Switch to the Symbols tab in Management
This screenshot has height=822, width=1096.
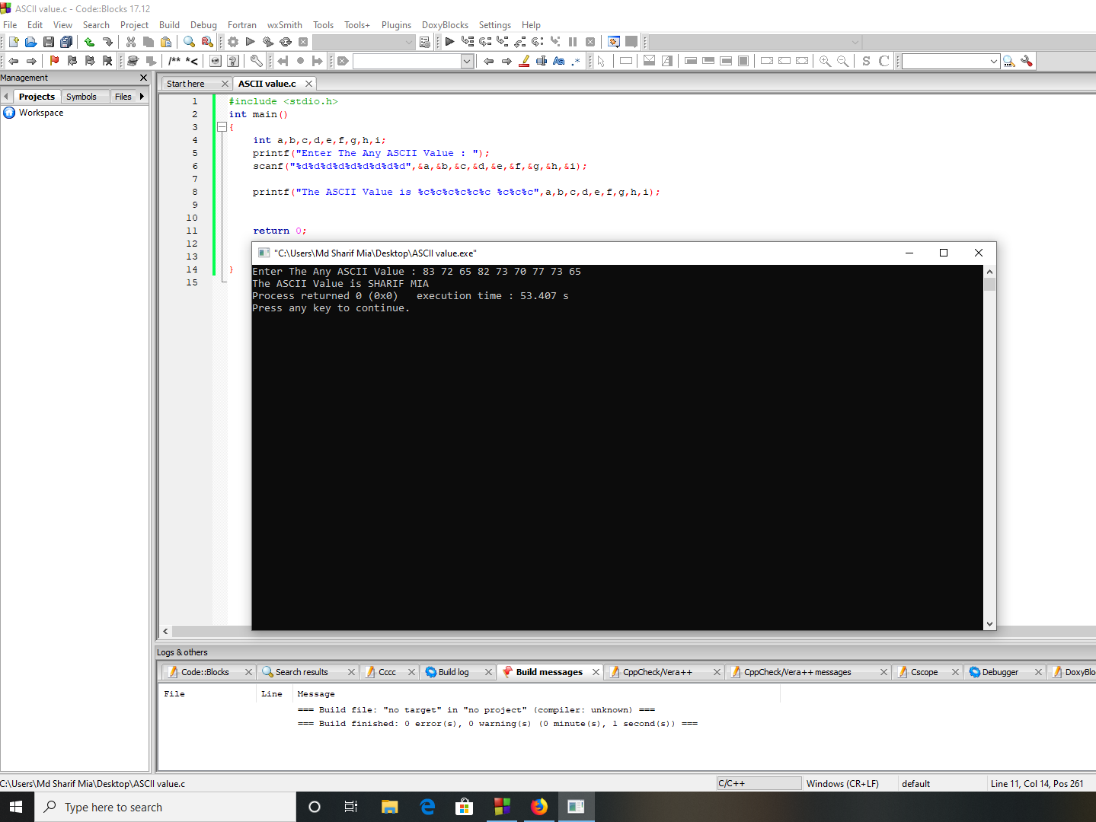point(81,97)
